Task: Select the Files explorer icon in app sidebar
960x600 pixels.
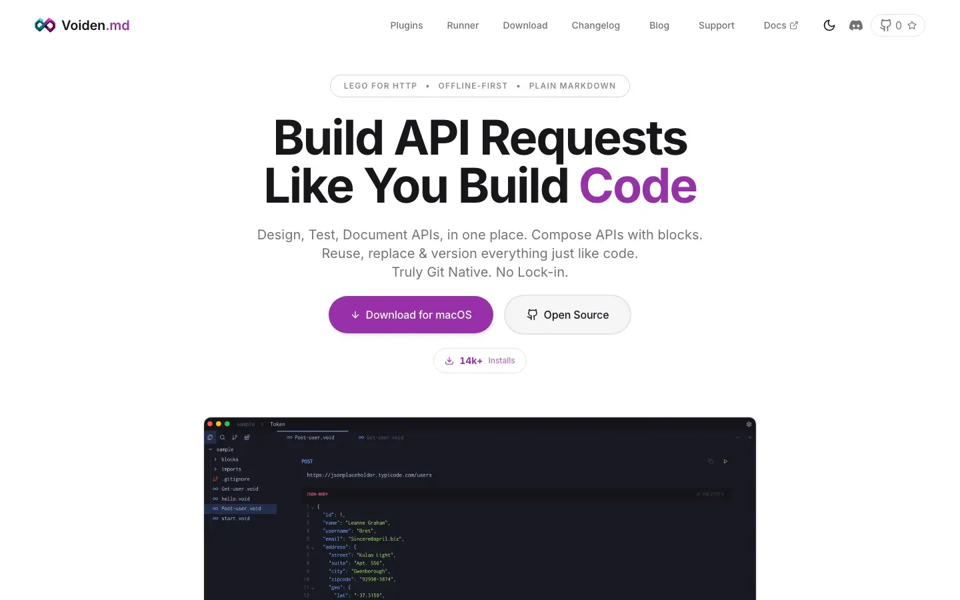Action: [210, 437]
